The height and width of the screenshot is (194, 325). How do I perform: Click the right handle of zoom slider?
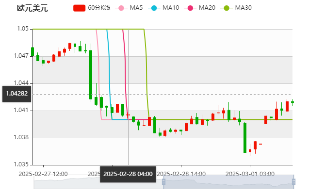pos(294,182)
